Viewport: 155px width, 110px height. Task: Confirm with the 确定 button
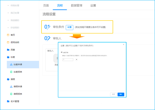(121, 94)
